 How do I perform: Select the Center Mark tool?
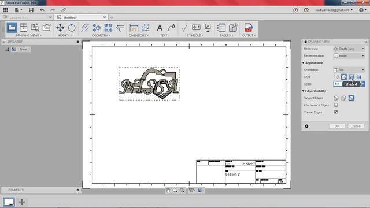tap(97, 28)
